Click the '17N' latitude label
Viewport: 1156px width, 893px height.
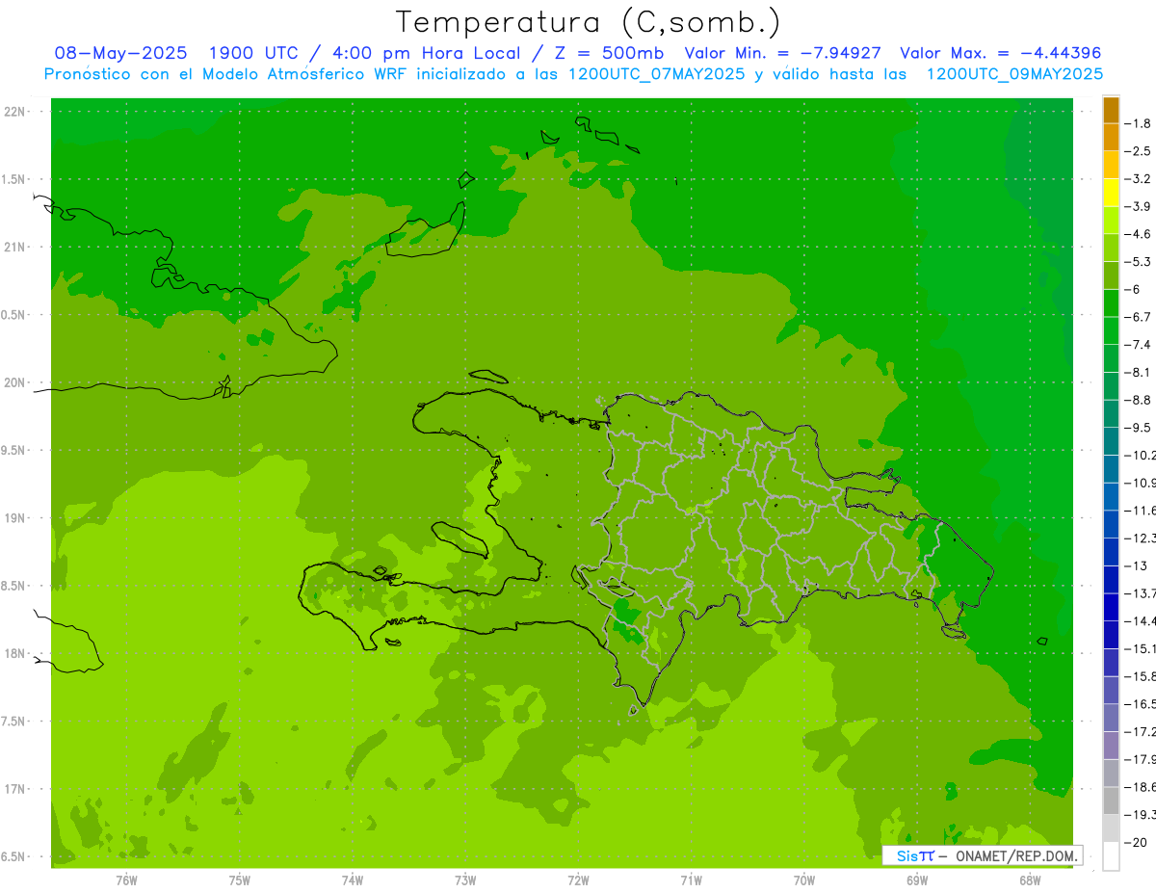click(x=14, y=789)
